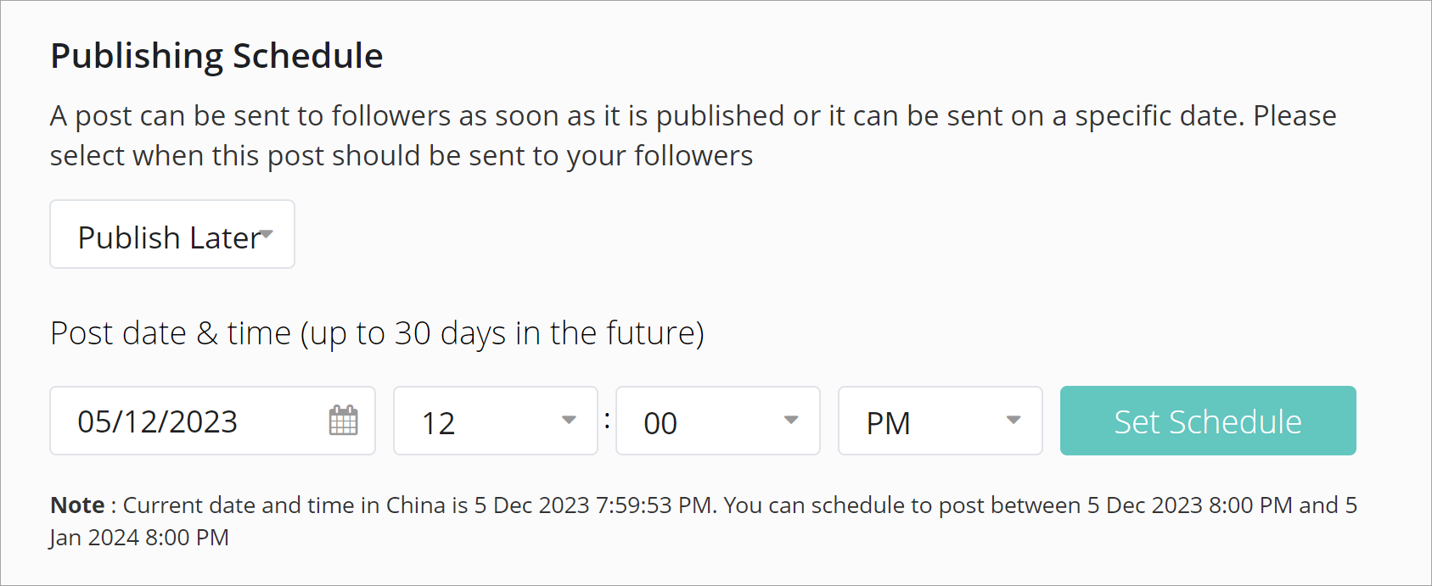Click the Publish Later dropdown arrow
The width and height of the screenshot is (1432, 586).
tap(267, 234)
